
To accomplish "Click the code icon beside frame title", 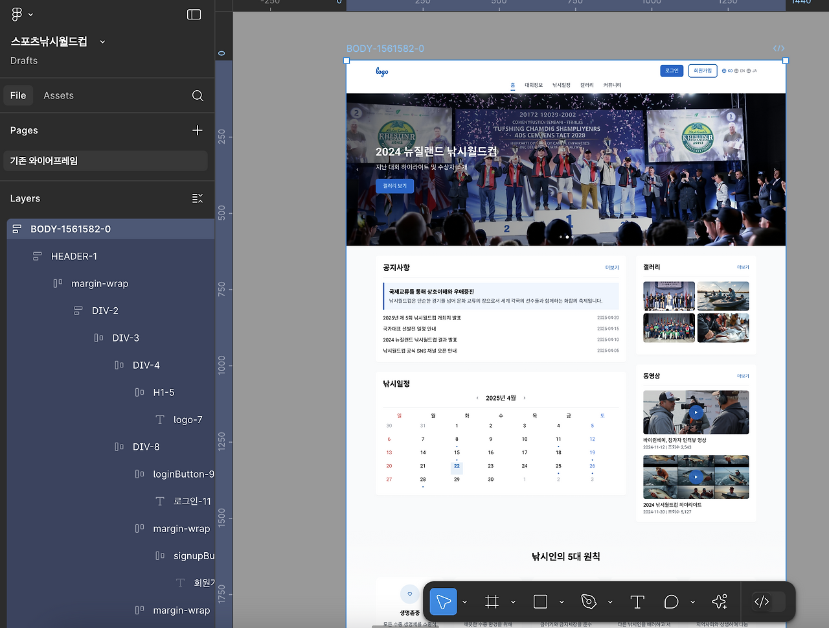I will tap(778, 49).
